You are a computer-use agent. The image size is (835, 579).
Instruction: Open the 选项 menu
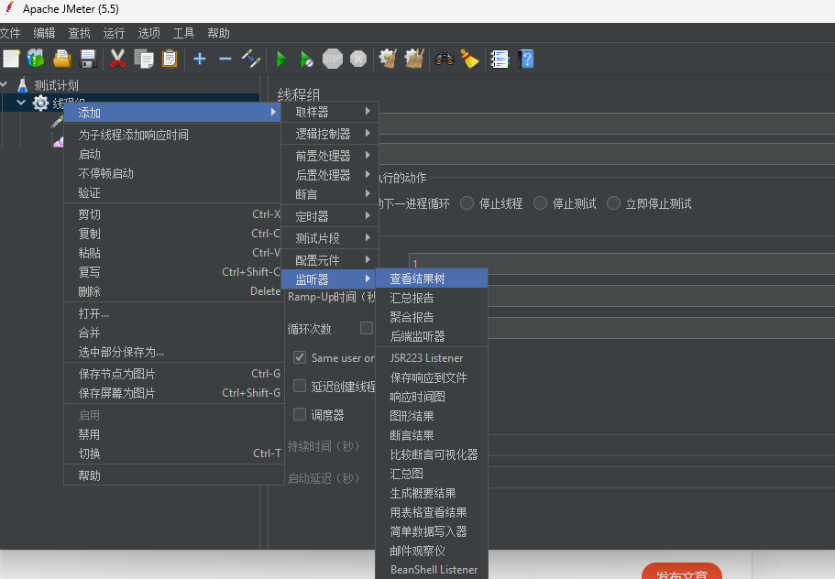pyautogui.click(x=149, y=33)
